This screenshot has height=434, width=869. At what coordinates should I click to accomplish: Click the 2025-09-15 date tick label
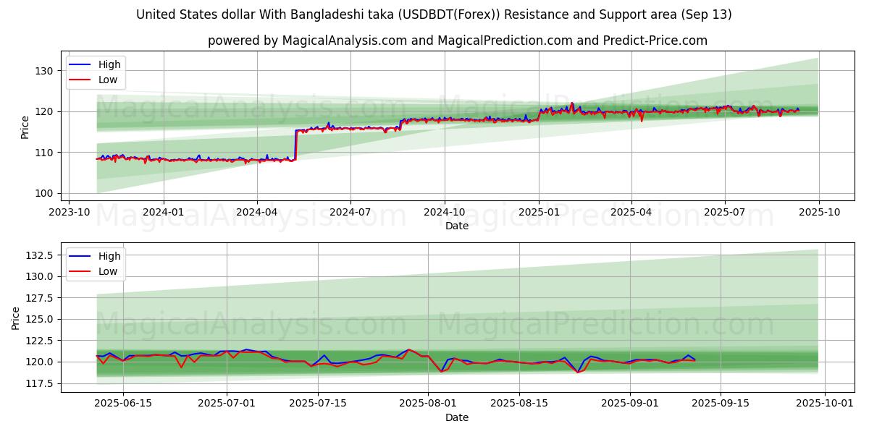coord(721,404)
